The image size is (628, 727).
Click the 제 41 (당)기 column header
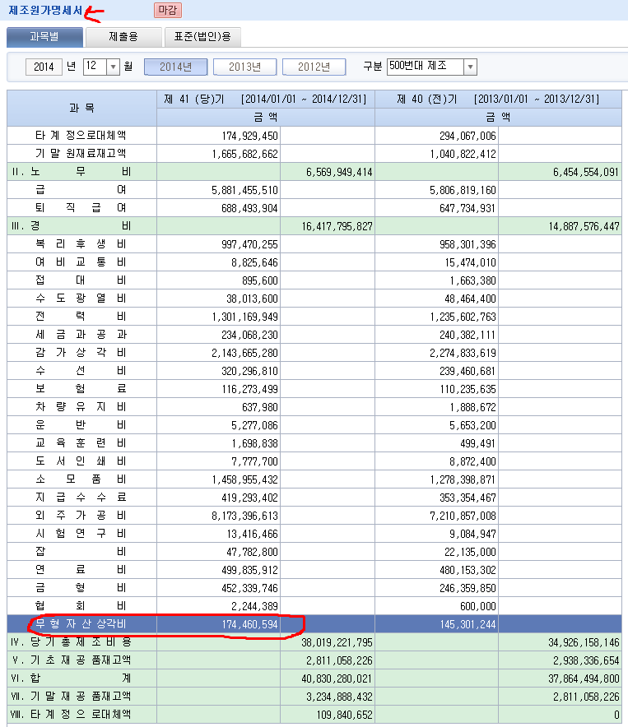[266, 100]
